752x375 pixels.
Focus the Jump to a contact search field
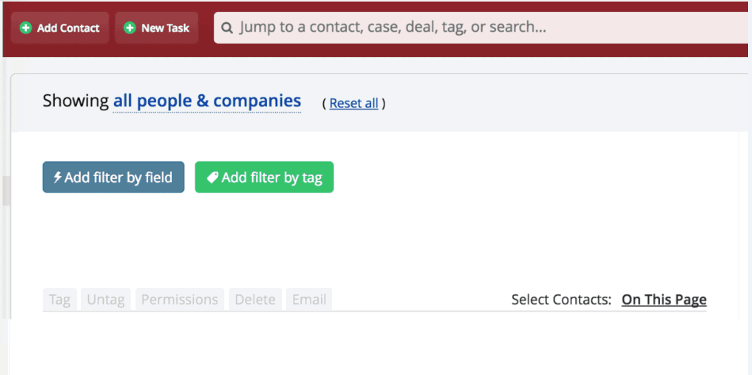(480, 28)
